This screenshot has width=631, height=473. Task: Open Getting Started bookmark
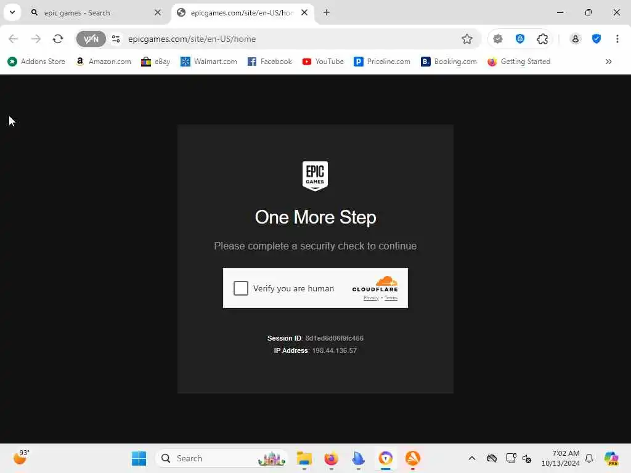click(x=519, y=62)
